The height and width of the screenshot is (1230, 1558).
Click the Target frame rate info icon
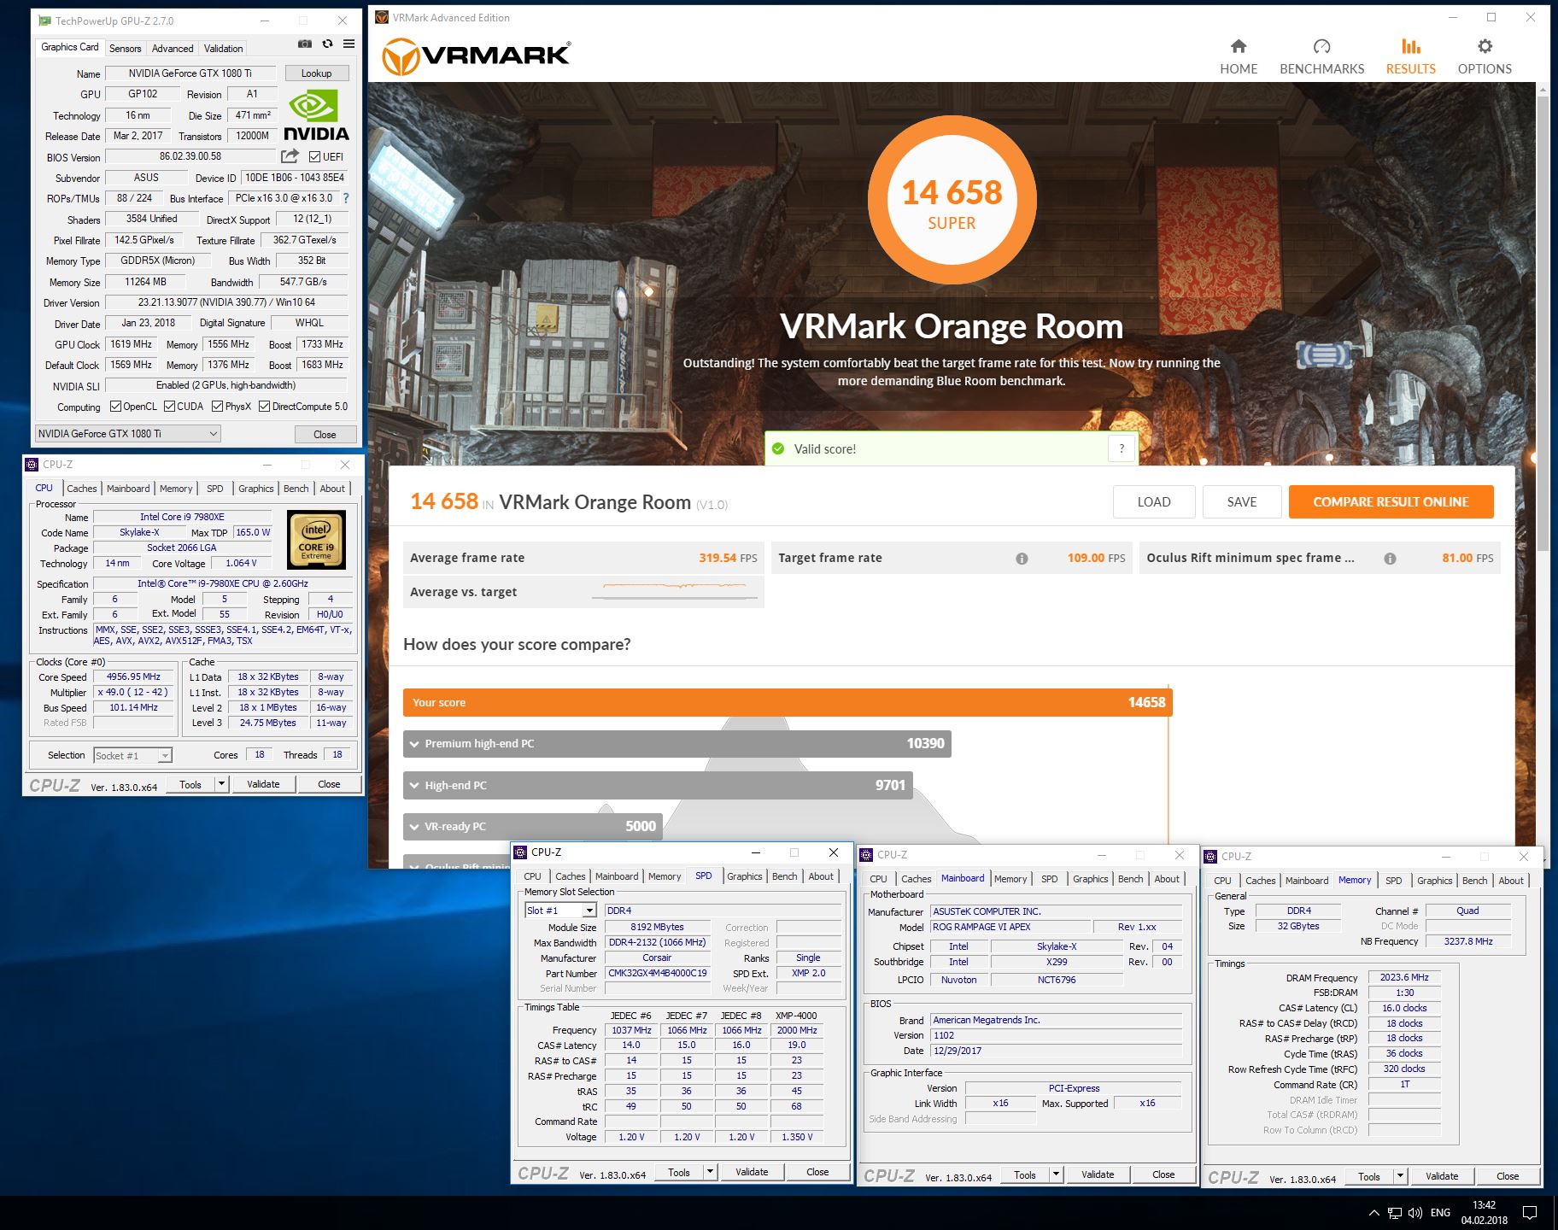click(x=1022, y=559)
